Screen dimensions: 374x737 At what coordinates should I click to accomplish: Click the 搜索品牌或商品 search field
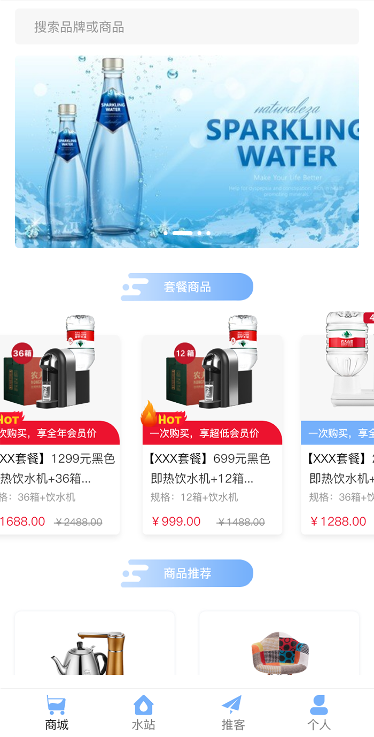tap(187, 27)
